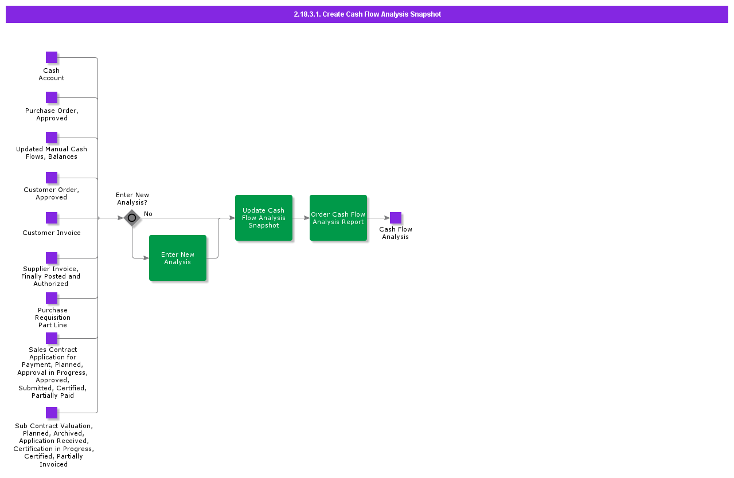Select the Purchase Requisition Part Line icon
Viewport: 734px width, 478px height.
coord(52,298)
